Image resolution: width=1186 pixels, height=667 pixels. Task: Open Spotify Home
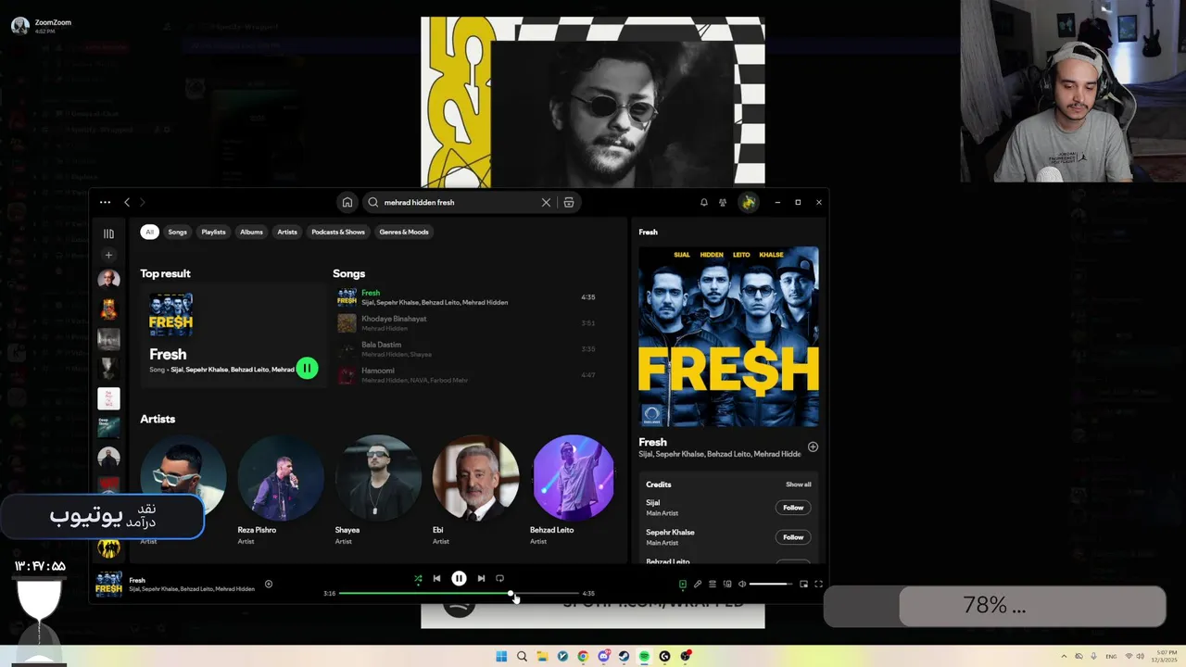pyautogui.click(x=347, y=202)
